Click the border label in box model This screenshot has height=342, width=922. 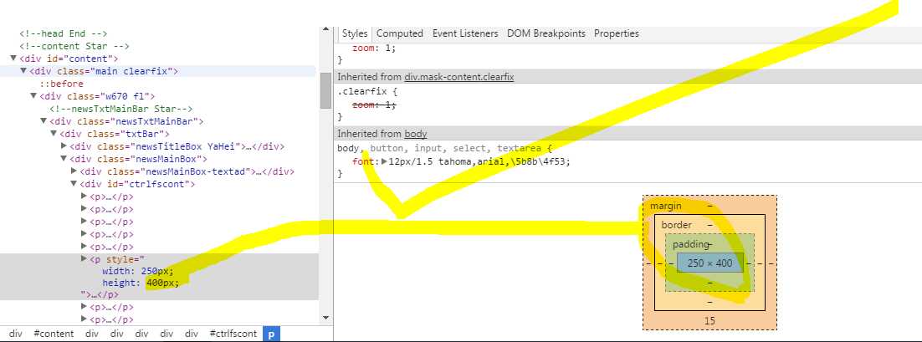[676, 224]
